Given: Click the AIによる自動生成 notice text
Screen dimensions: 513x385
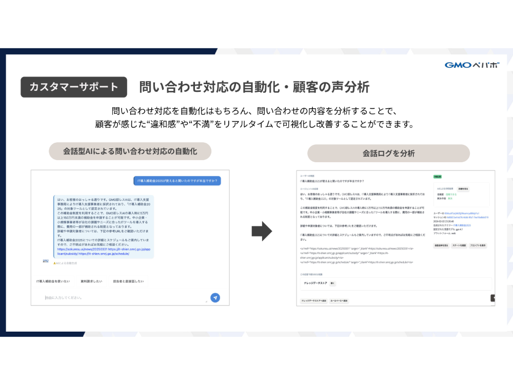Looking at the screenshot, I should 66,263.
